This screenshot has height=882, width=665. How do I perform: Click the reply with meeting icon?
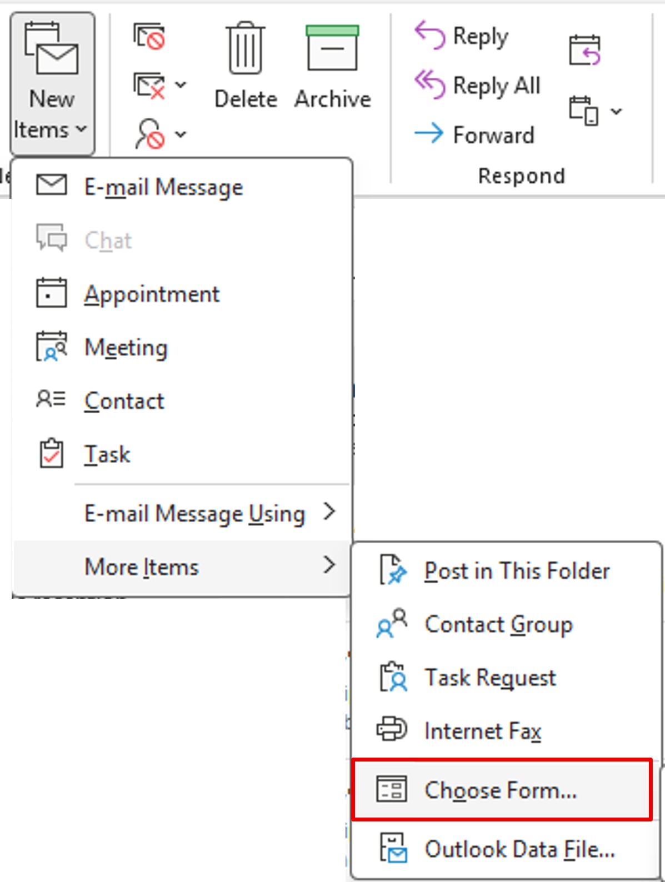click(584, 50)
